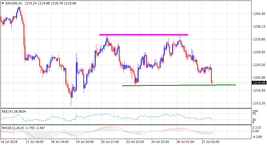Click the RSI 100 level label
The image size is (267, 145).
click(255, 111)
